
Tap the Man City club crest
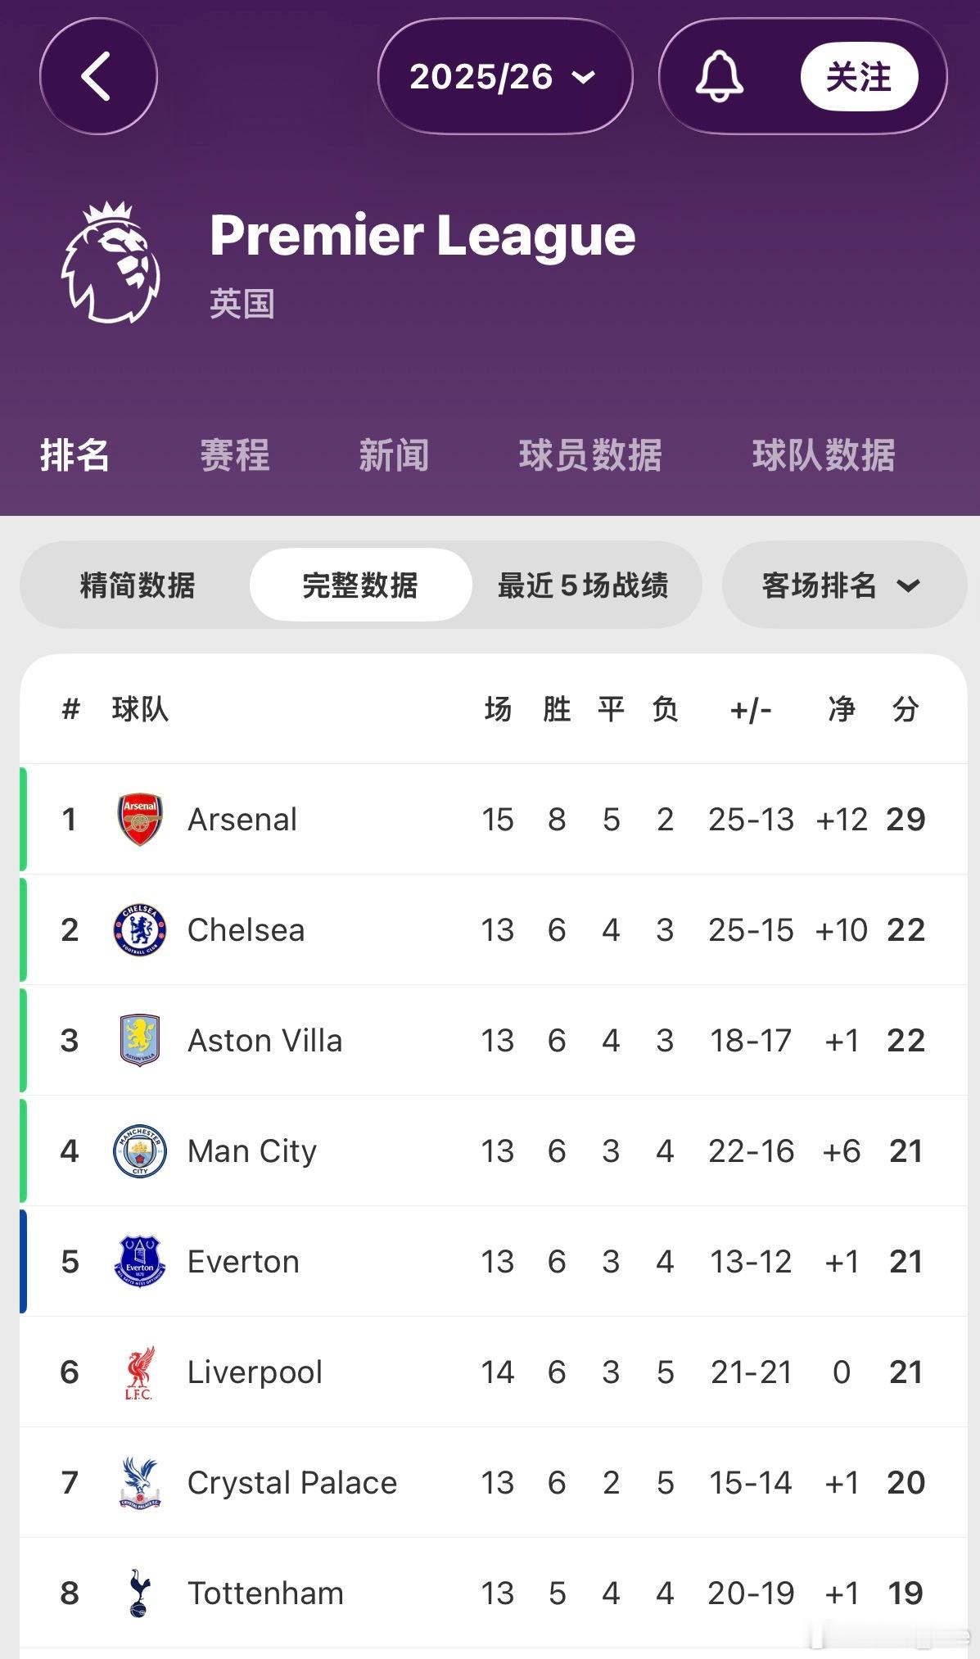[140, 1151]
